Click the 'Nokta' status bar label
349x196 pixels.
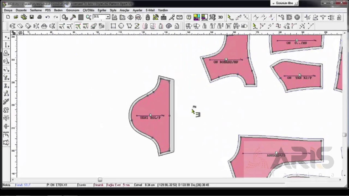point(6,185)
